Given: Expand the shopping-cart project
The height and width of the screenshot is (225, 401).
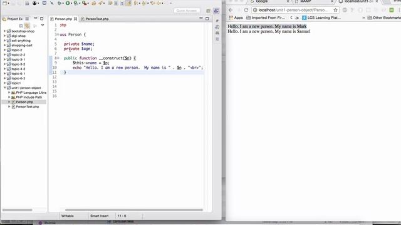Looking at the screenshot, I should 4,46.
